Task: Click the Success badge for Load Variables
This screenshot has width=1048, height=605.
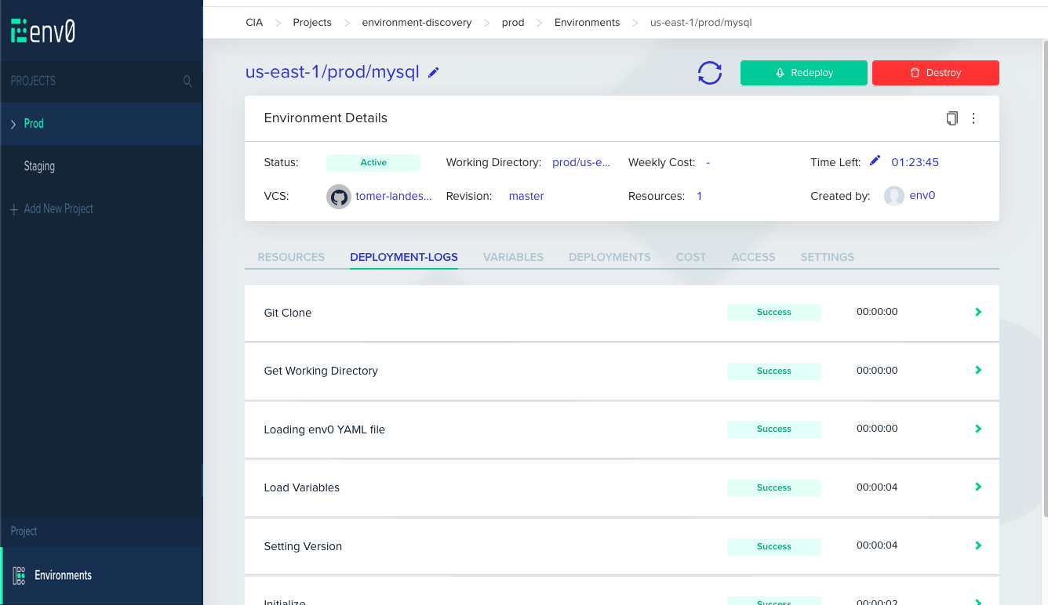Action: [774, 487]
